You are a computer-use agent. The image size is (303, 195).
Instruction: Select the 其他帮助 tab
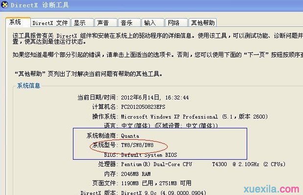pyautogui.click(x=203, y=23)
